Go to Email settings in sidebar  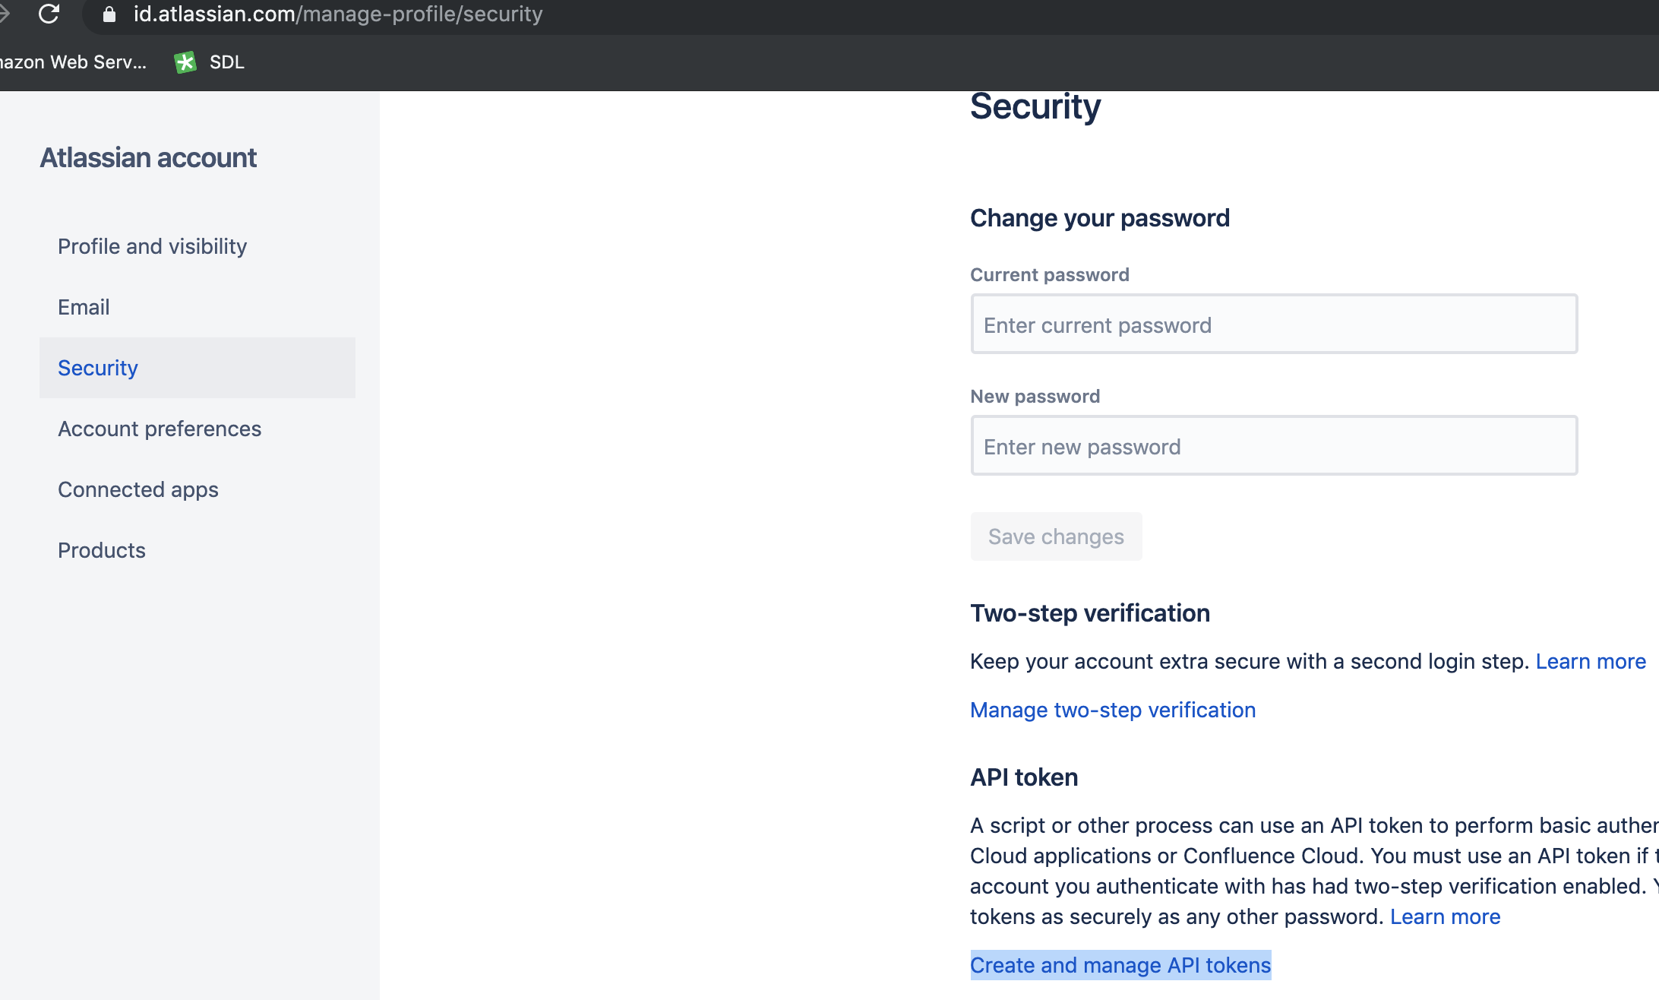[84, 307]
